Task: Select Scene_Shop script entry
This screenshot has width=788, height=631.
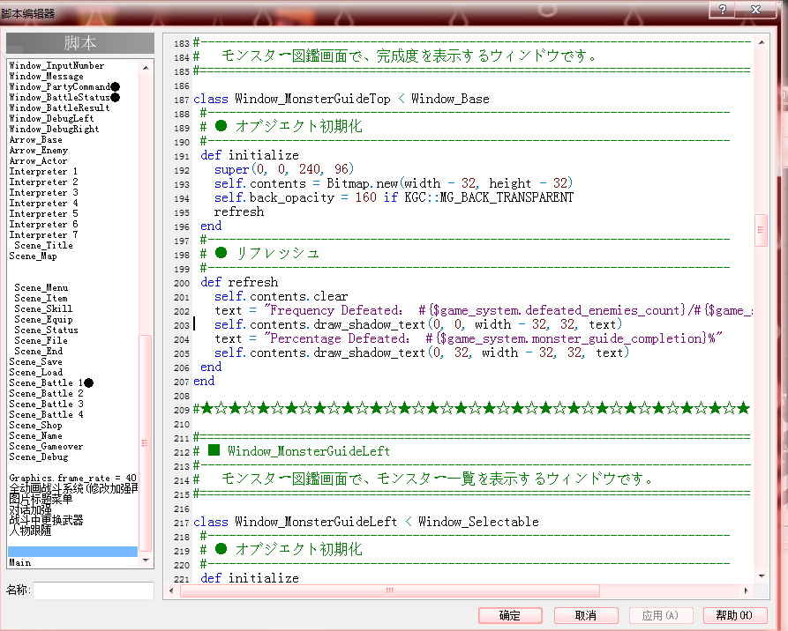Action: [x=35, y=425]
